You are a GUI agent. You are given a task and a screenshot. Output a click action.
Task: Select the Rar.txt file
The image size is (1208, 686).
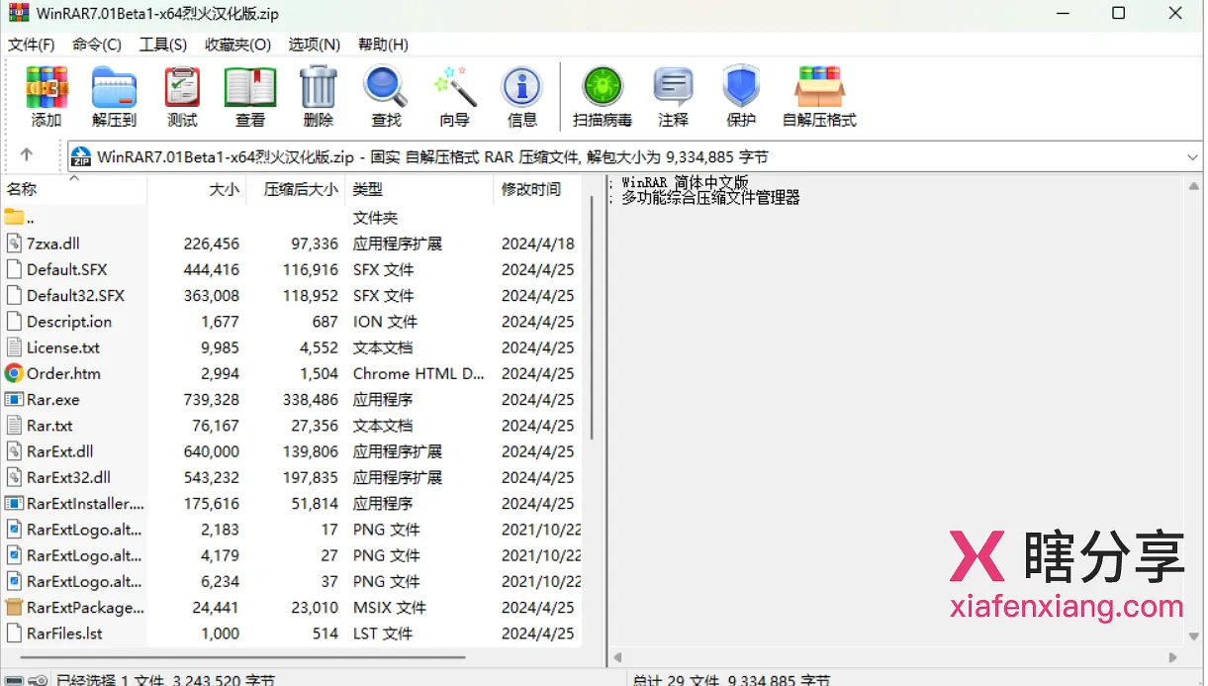[x=49, y=426]
